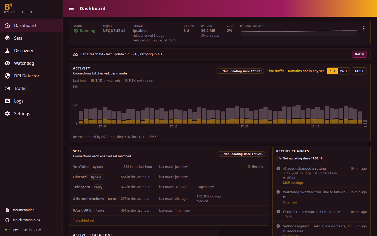Switch activity chart to 24 H range
377x236 pixels.
click(343, 71)
